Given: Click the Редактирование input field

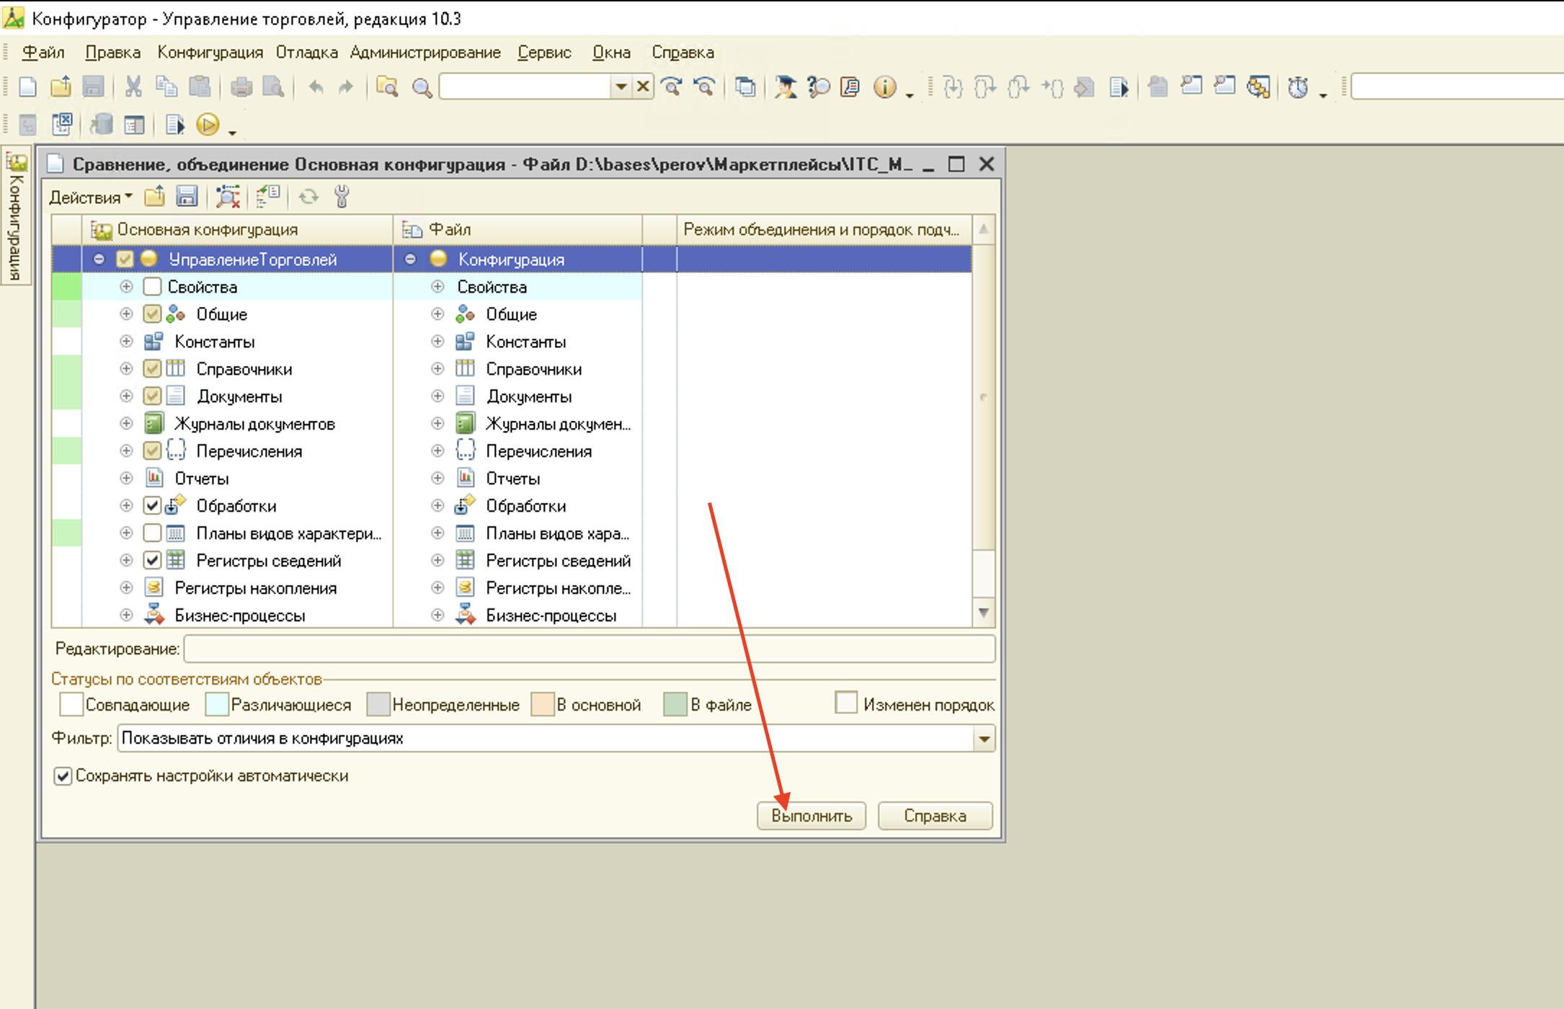Looking at the screenshot, I should (590, 649).
